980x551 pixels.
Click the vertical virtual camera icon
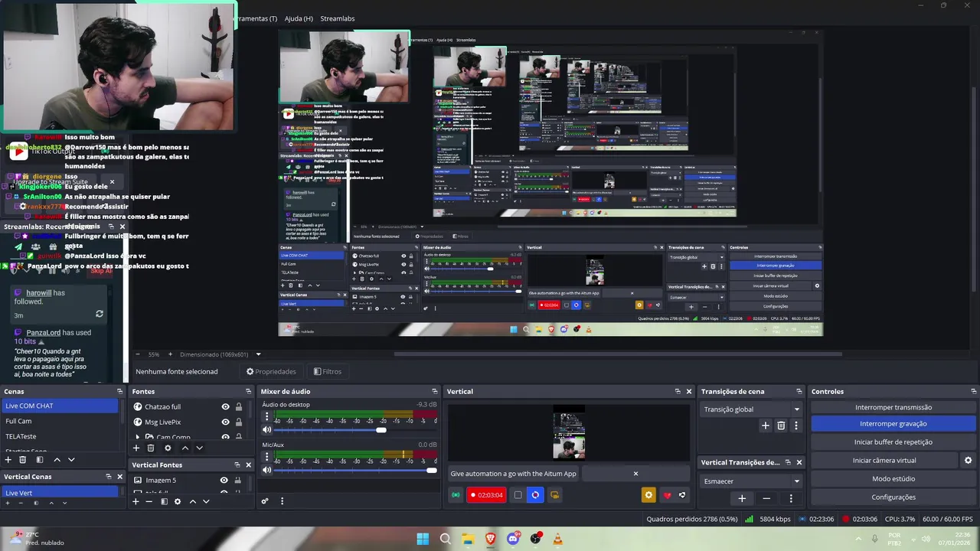pos(554,495)
